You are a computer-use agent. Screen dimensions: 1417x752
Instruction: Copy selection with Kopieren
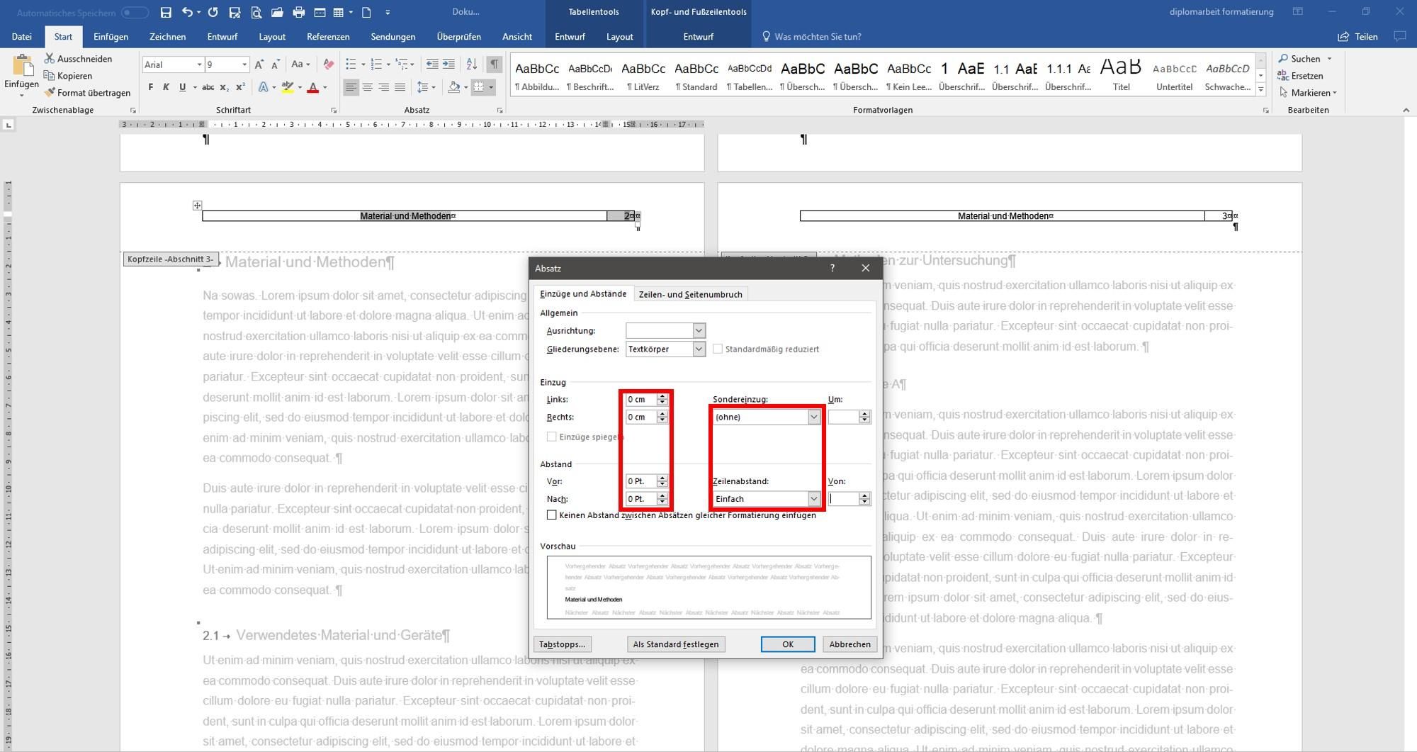click(x=68, y=76)
